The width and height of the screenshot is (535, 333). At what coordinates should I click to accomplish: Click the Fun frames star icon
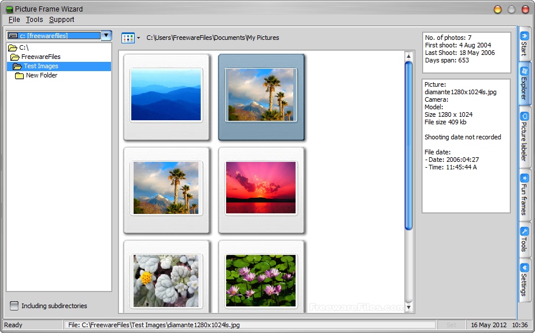point(525,178)
